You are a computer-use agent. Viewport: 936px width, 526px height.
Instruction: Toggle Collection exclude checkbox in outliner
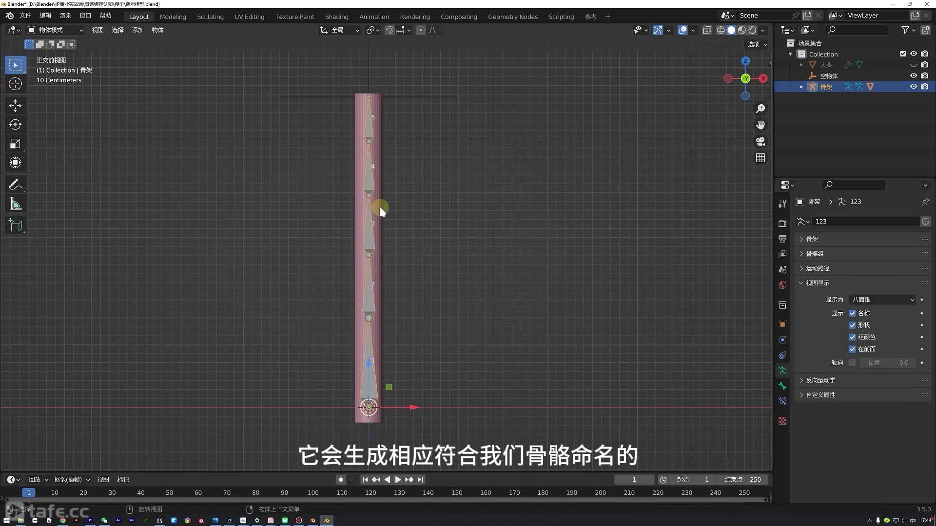coord(903,54)
